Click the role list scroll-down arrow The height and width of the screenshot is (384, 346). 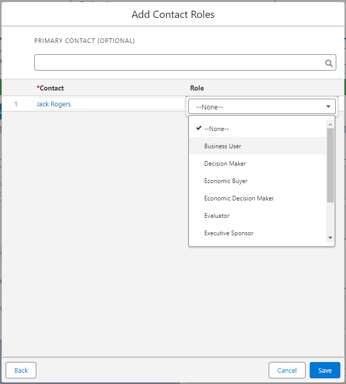(330, 237)
